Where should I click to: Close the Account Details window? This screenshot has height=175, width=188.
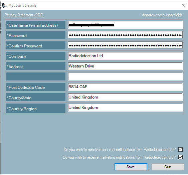(183, 5)
